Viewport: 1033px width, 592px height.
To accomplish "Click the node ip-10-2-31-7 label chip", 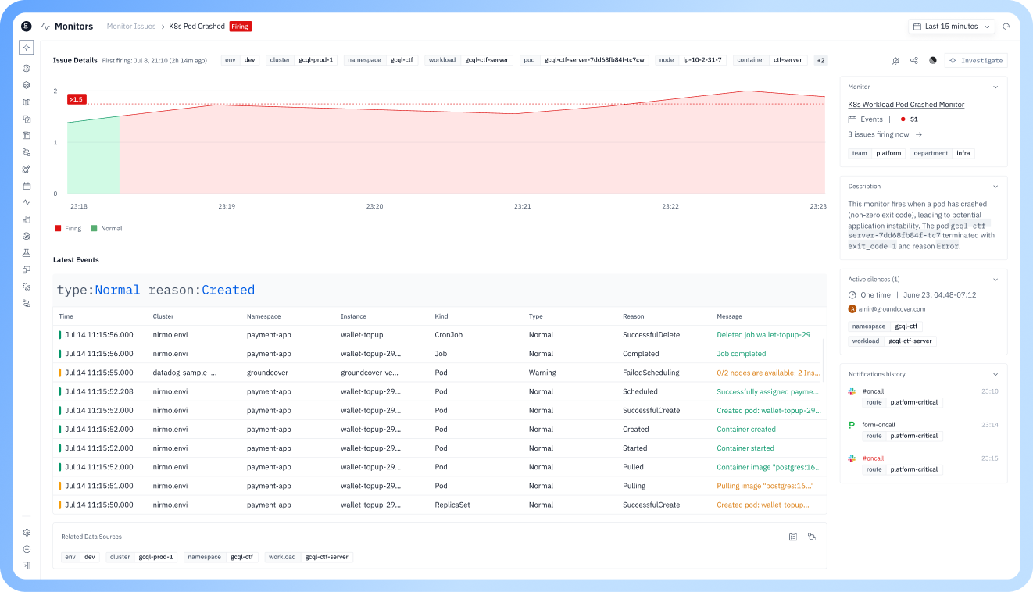I will point(691,60).
